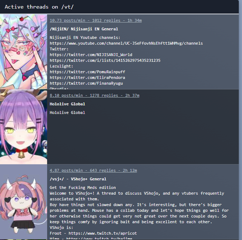Open the NIJISANJI_World Twitter URL
Image resolution: width=242 pixels, height=240 pixels.
point(91,55)
